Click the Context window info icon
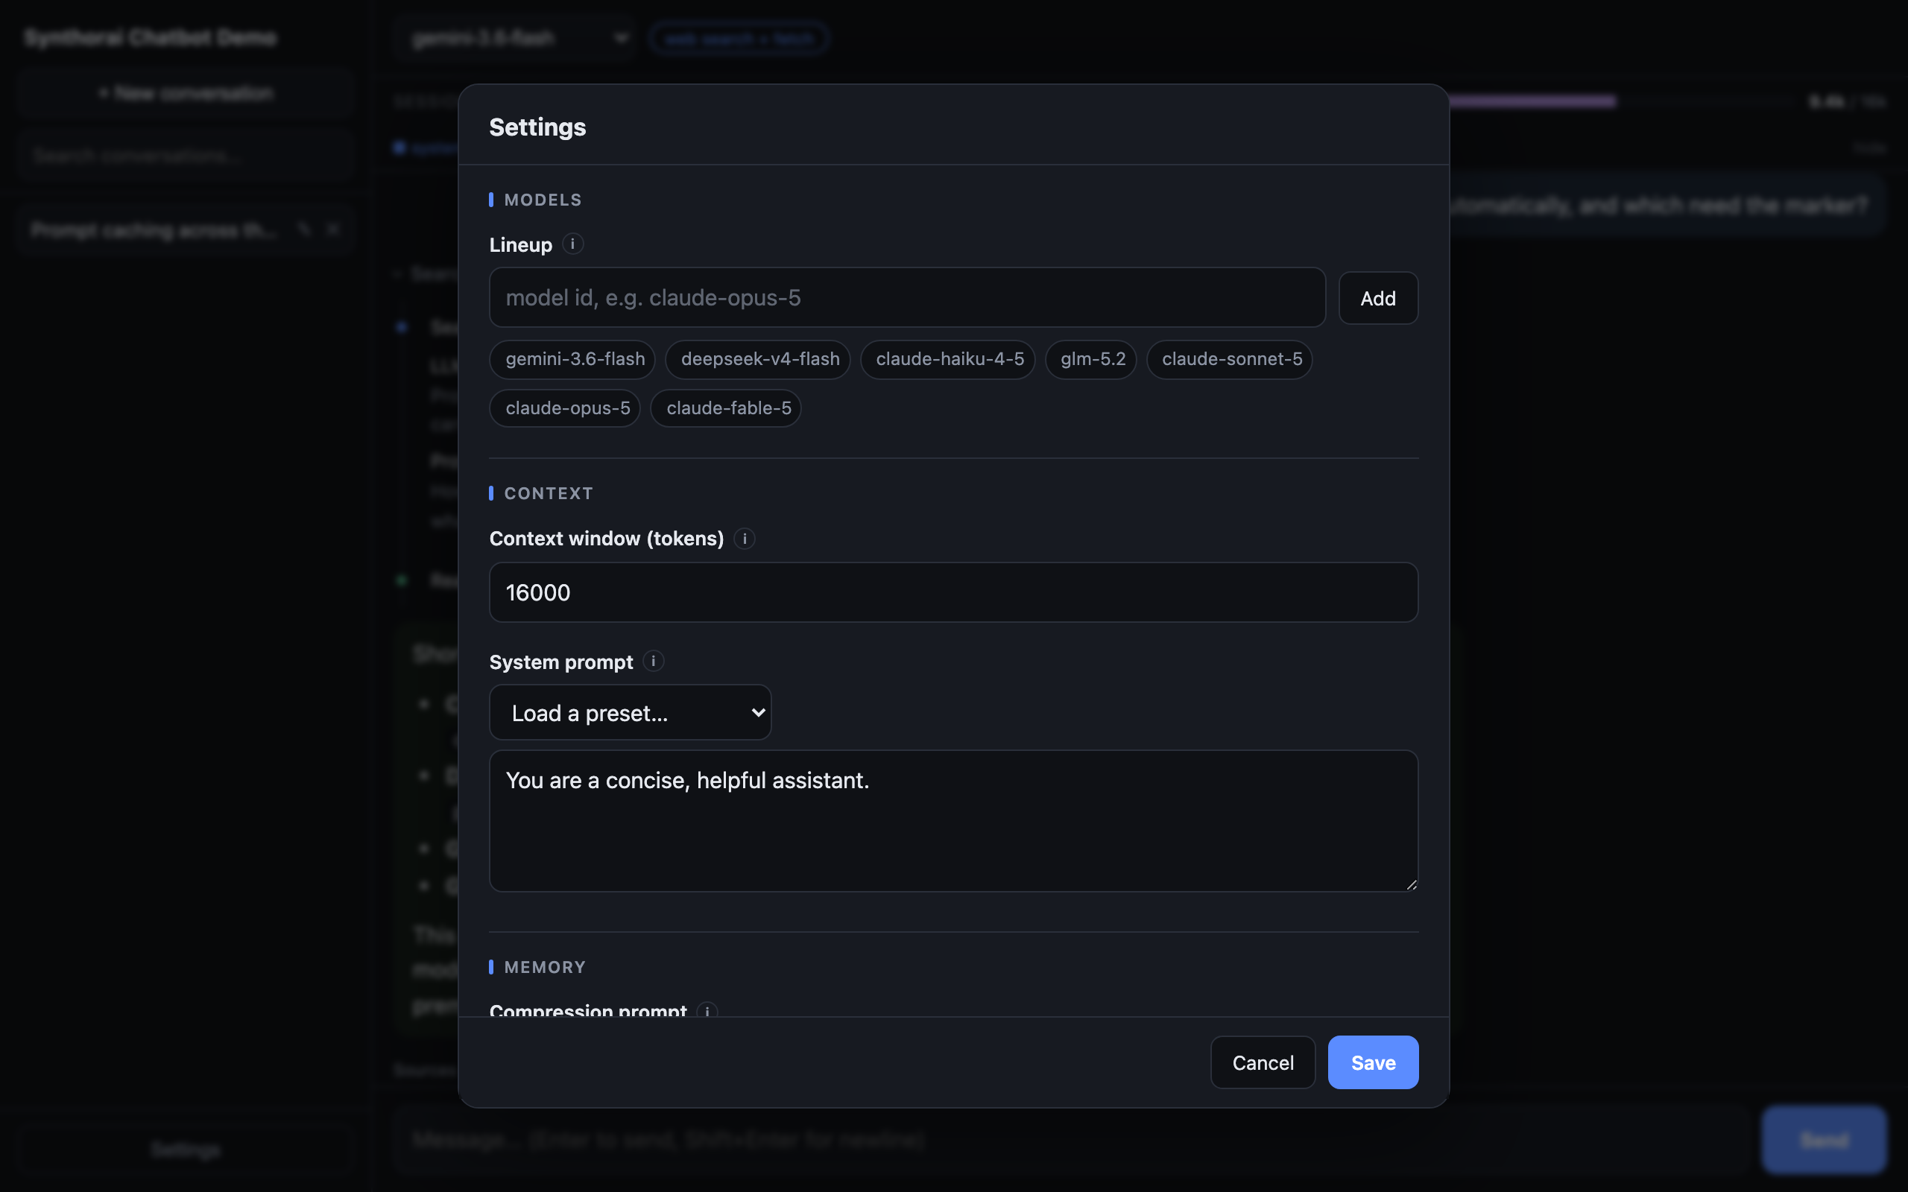 (x=745, y=539)
